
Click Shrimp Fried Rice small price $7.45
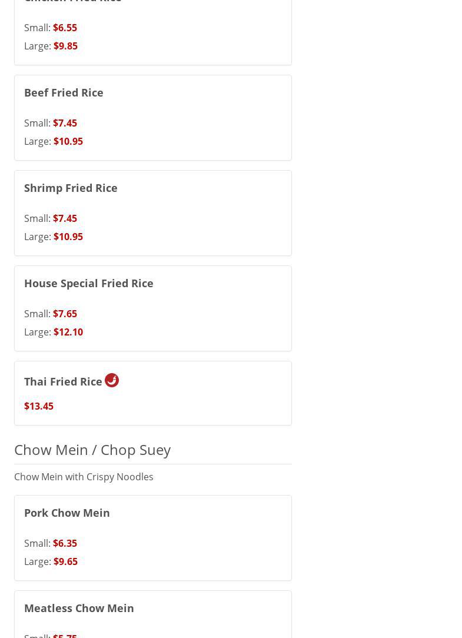pyautogui.click(x=65, y=218)
